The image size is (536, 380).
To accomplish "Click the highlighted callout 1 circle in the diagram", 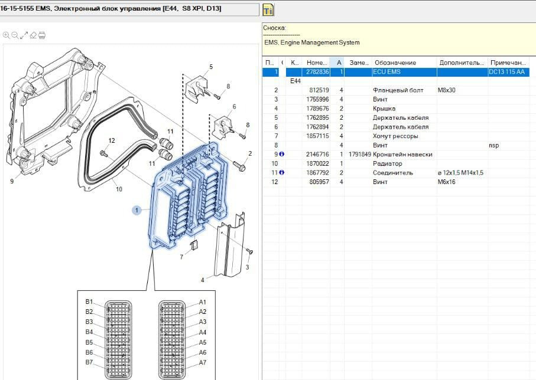I will click(137, 209).
